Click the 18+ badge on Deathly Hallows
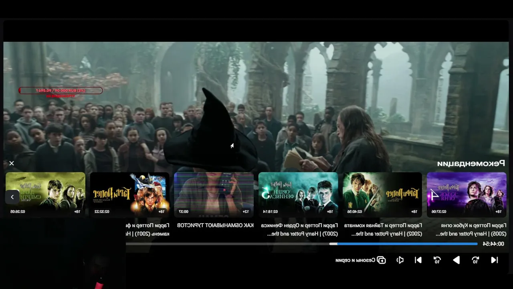513x289 pixels. click(77, 212)
